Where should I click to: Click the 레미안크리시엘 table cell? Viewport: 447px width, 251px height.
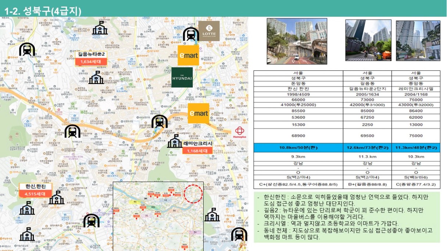[416, 89]
